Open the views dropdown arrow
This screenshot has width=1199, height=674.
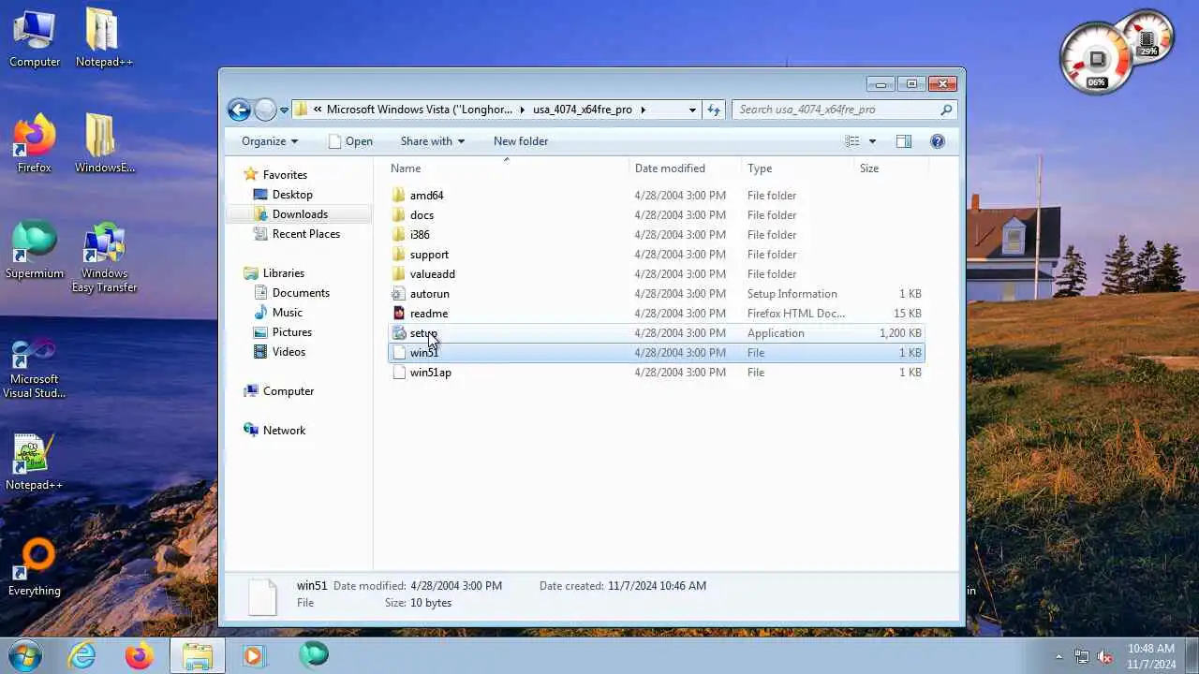(872, 141)
